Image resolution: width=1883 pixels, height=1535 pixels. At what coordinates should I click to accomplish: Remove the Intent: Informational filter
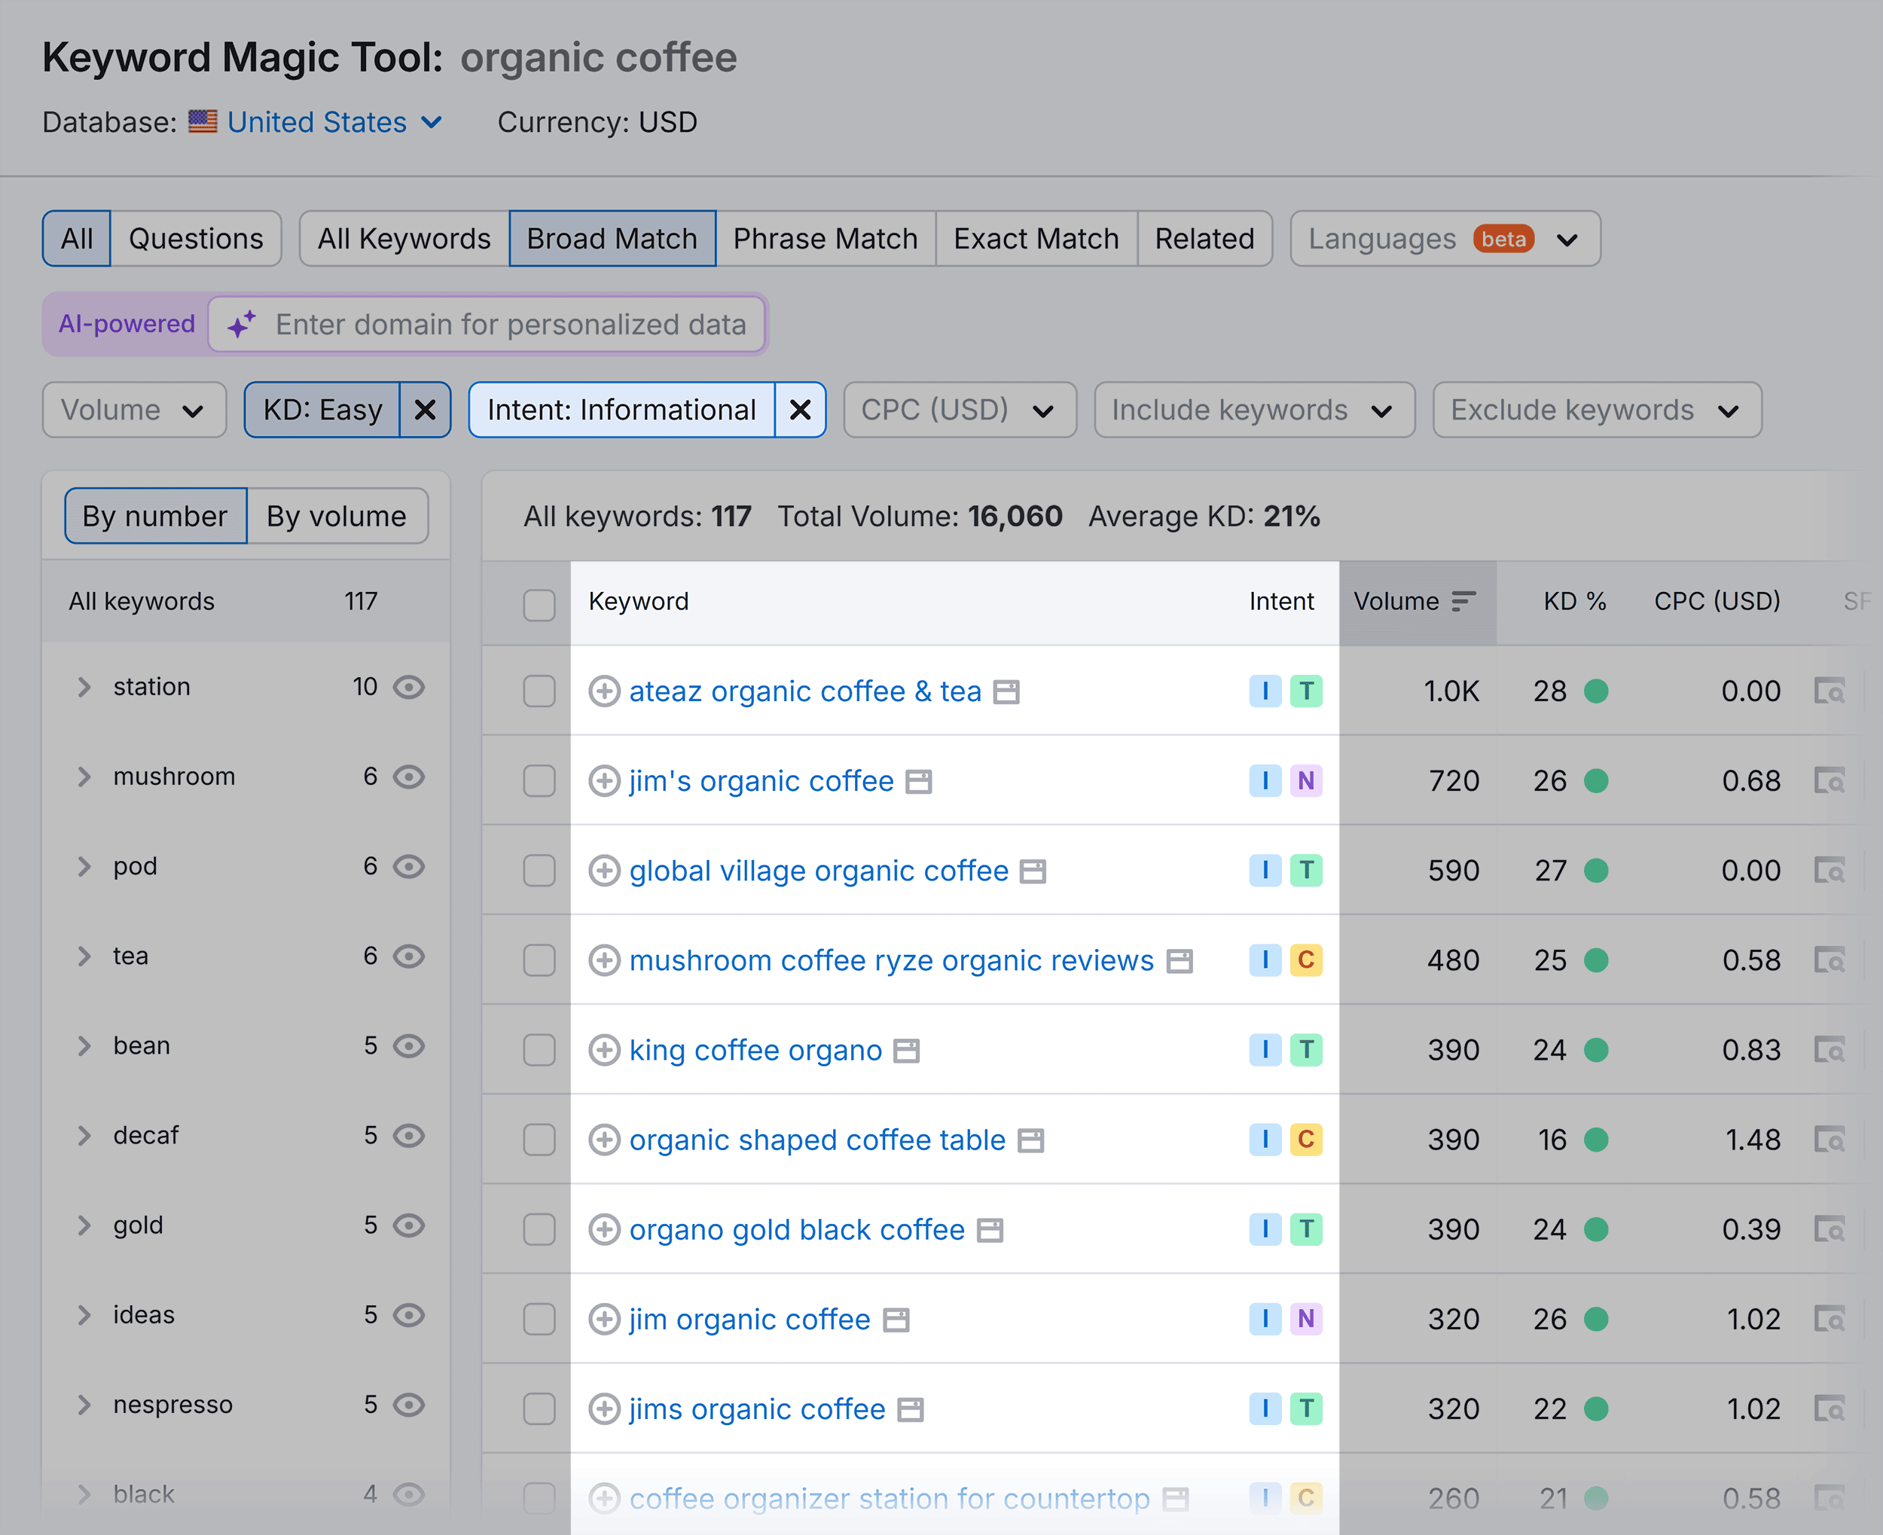800,410
